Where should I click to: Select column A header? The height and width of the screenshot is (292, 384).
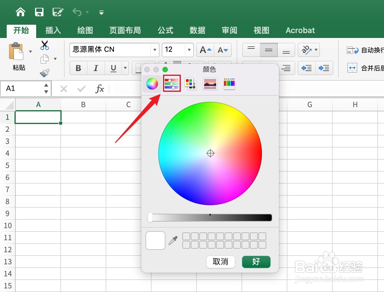[x=38, y=104]
